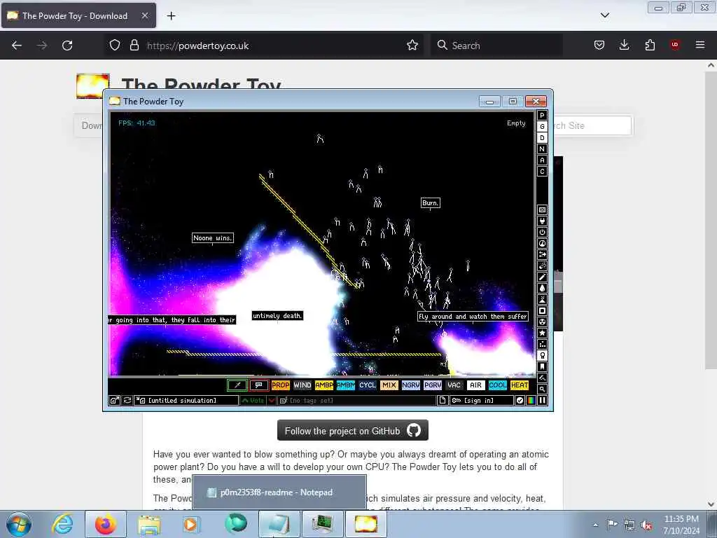The height and width of the screenshot is (538, 717).
Task: Click the [untitled simulation] save button
Action: click(x=186, y=400)
